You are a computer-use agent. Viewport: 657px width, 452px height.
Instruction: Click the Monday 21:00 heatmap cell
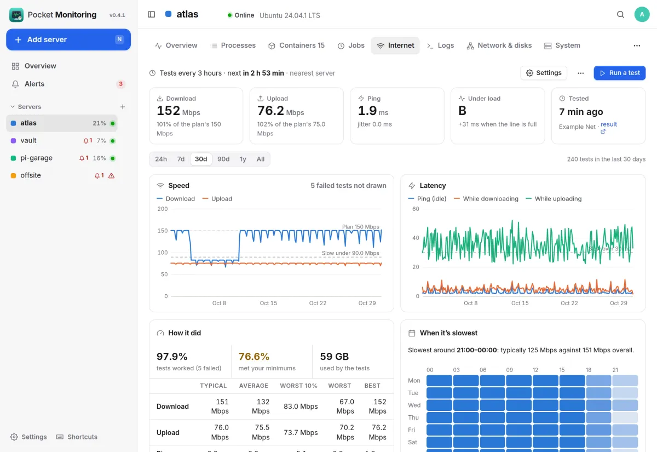pyautogui.click(x=625, y=381)
